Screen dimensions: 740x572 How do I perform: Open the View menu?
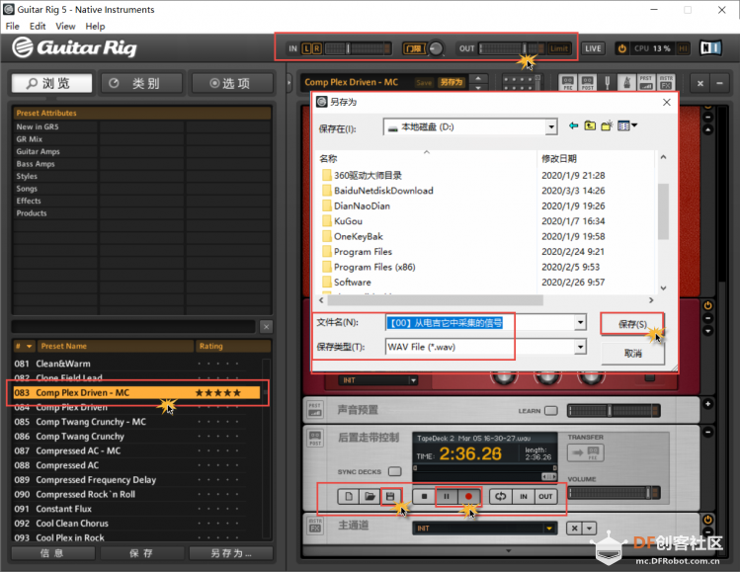pyautogui.click(x=65, y=27)
